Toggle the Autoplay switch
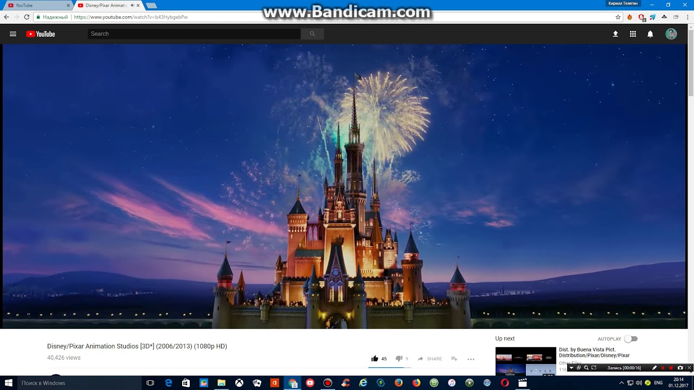Image resolution: width=694 pixels, height=390 pixels. (631, 339)
